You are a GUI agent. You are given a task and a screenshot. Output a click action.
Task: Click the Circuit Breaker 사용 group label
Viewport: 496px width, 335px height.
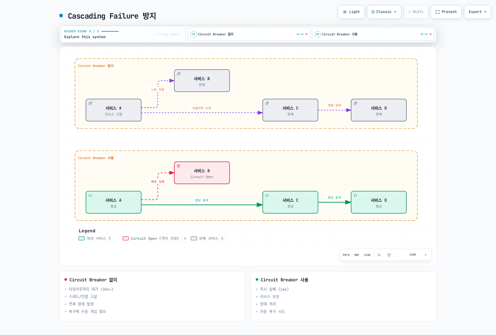[96, 158]
